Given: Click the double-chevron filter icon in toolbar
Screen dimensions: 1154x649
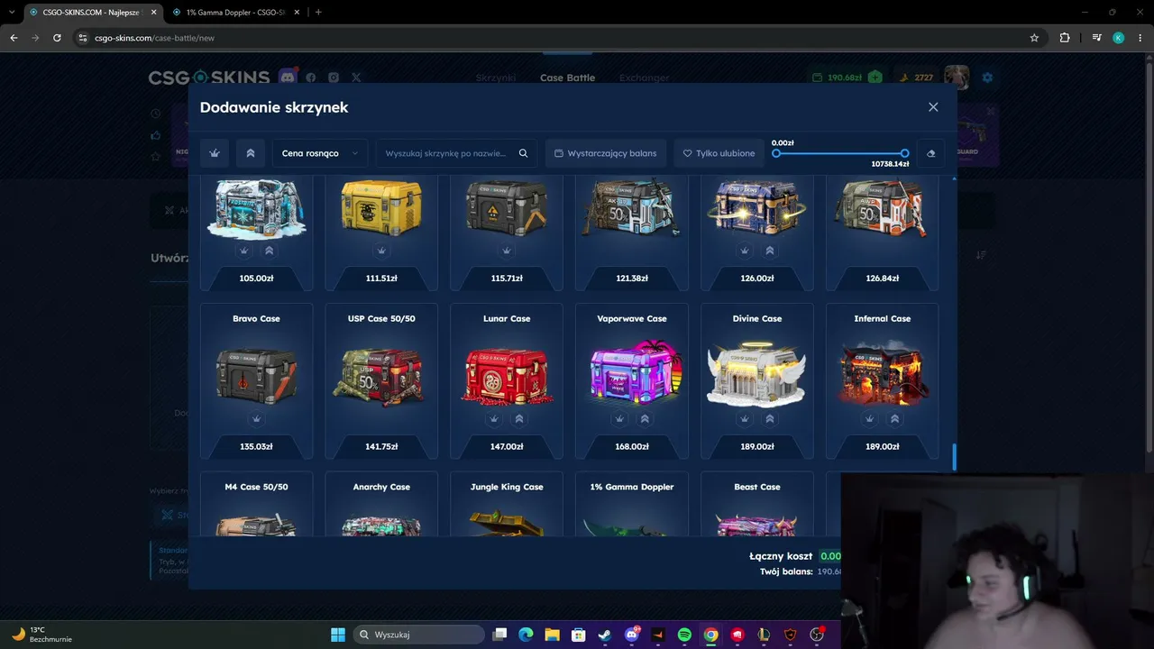Looking at the screenshot, I should (251, 153).
